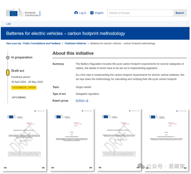Click the Log in user icon
The width and height of the screenshot is (191, 174).
click(x=76, y=13)
